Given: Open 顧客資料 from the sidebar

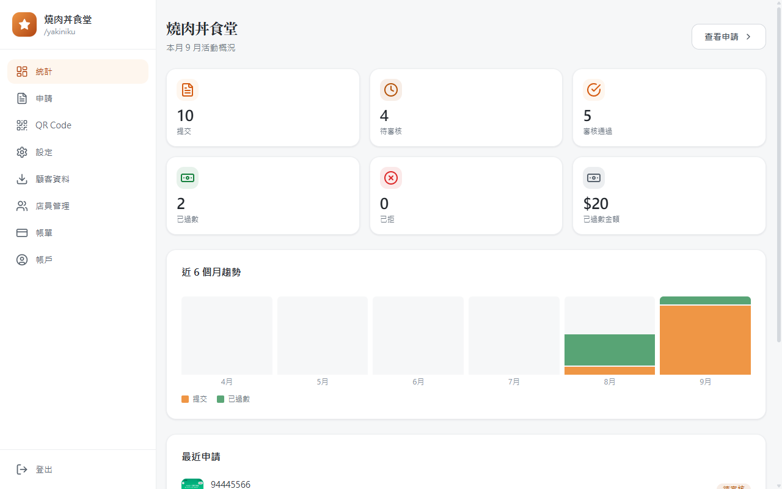Looking at the screenshot, I should tap(78, 179).
